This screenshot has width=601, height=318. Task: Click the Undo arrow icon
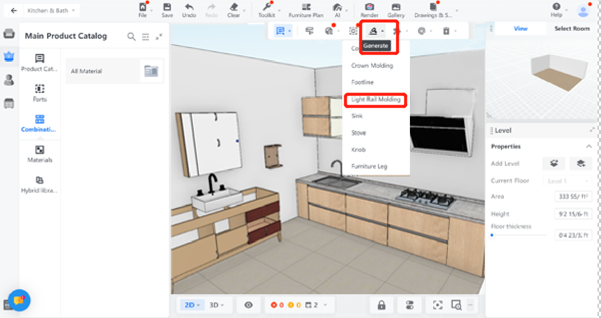click(189, 8)
